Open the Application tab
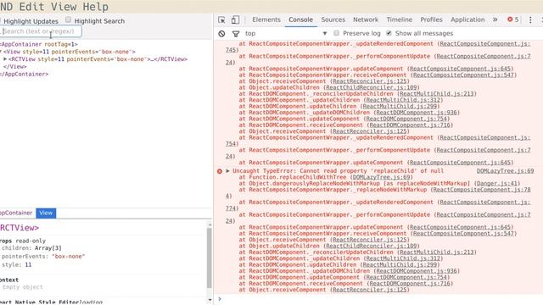Viewport: 543px width, 305px height. pos(467,19)
